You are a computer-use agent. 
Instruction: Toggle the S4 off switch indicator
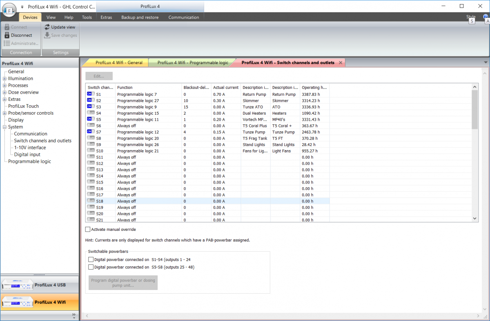tap(91, 113)
